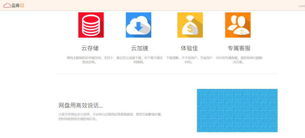Viewport: 305px width, 138px height.
Task: Click the red database 云存储 icon
Action: (x=91, y=25)
